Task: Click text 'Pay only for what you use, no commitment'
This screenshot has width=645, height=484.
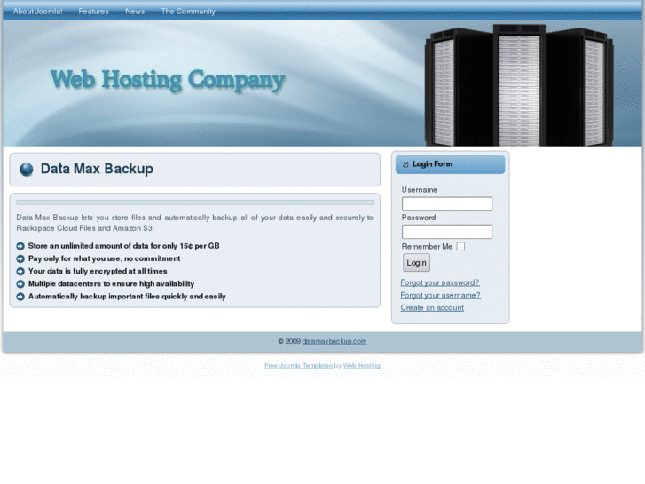Action: pyautogui.click(x=104, y=258)
